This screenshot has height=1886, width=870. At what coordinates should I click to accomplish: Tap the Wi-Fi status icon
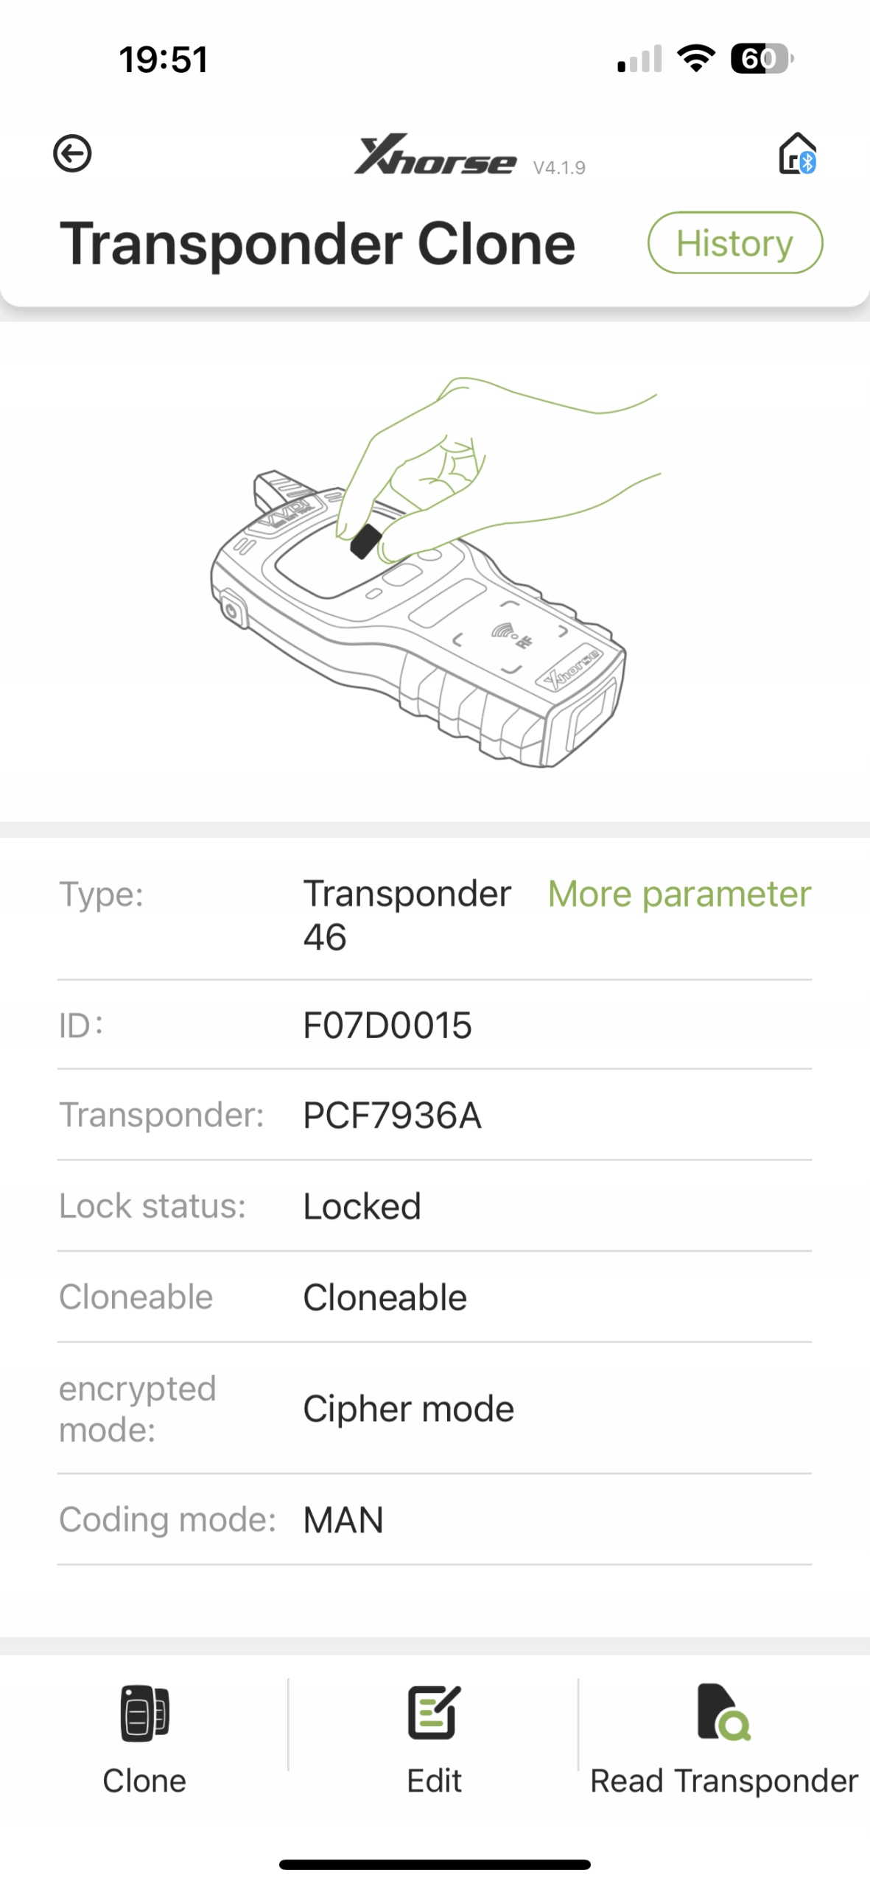[x=696, y=58]
